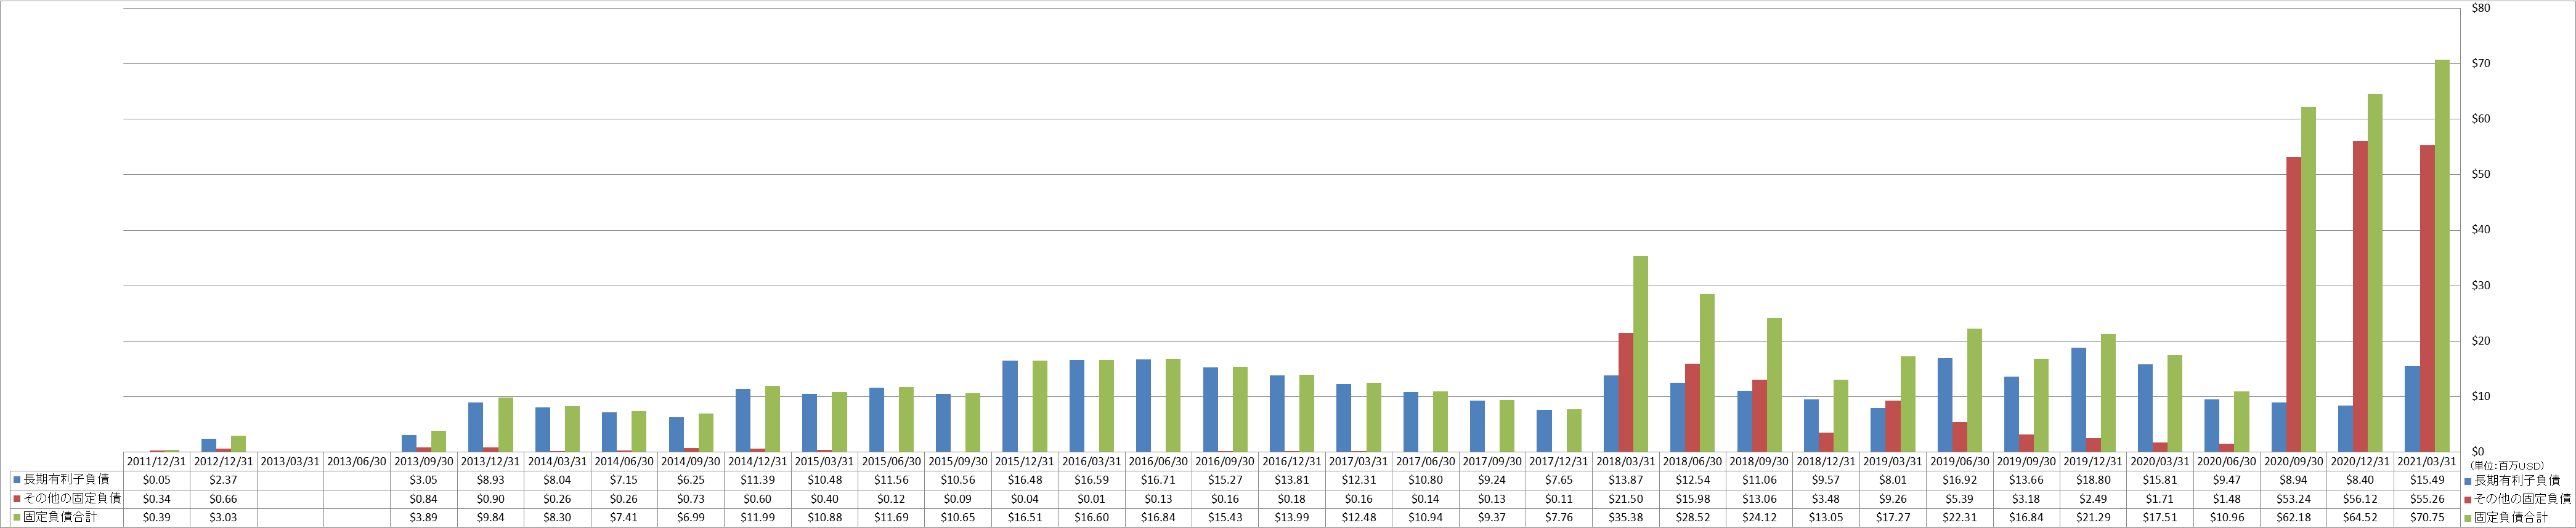2576x528 pixels.
Task: Select the 固定負債合計 row header in table
Action: point(67,518)
